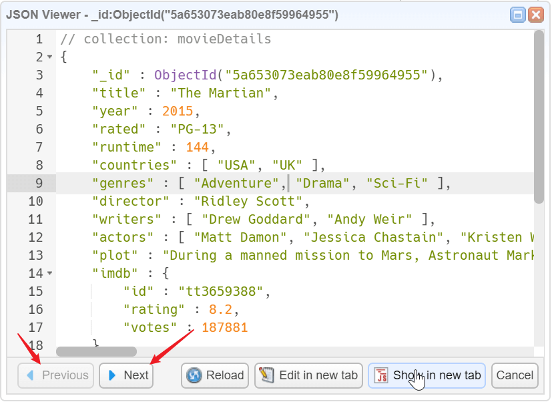Screen dimensions: 552x402
Task: Click the "writers" key name
Action: 126,219
